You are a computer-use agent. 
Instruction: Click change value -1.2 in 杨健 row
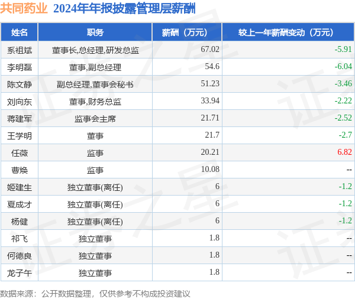click(x=346, y=221)
